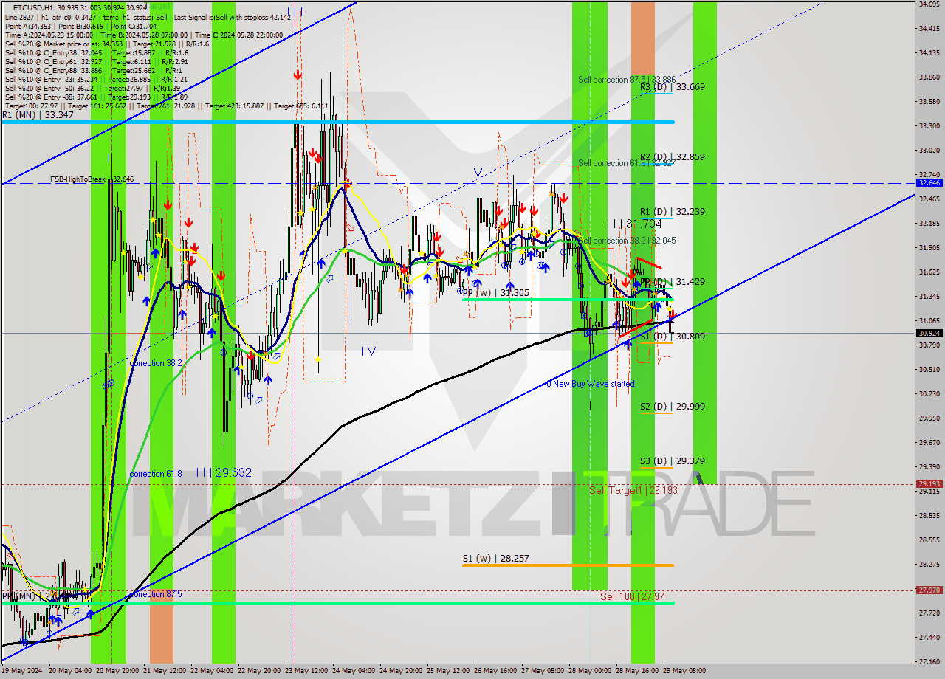Click the '20 May 20:00' time axis label
This screenshot has width=945, height=679.
point(119,671)
